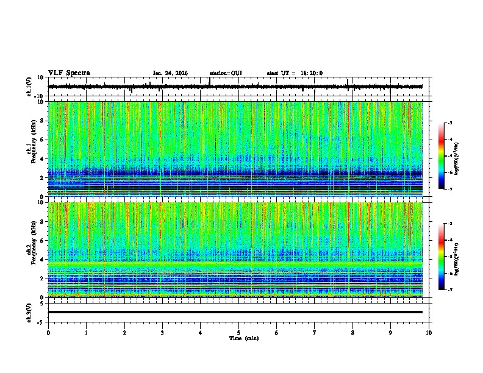Viewport: 483px width, 373px height.
Task: Click inside the ch.1 frequency spectrogram
Action: (x=235, y=149)
